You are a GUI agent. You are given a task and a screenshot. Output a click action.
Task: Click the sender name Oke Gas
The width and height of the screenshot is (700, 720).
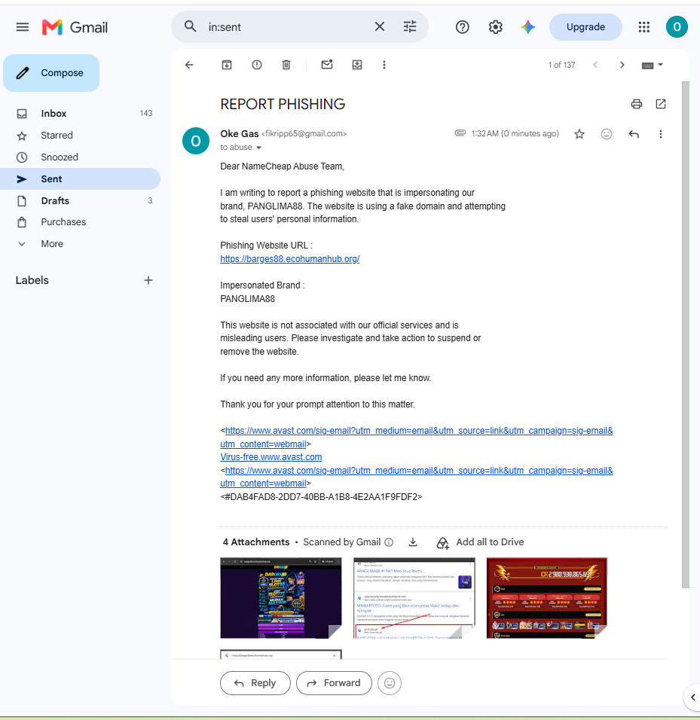240,133
